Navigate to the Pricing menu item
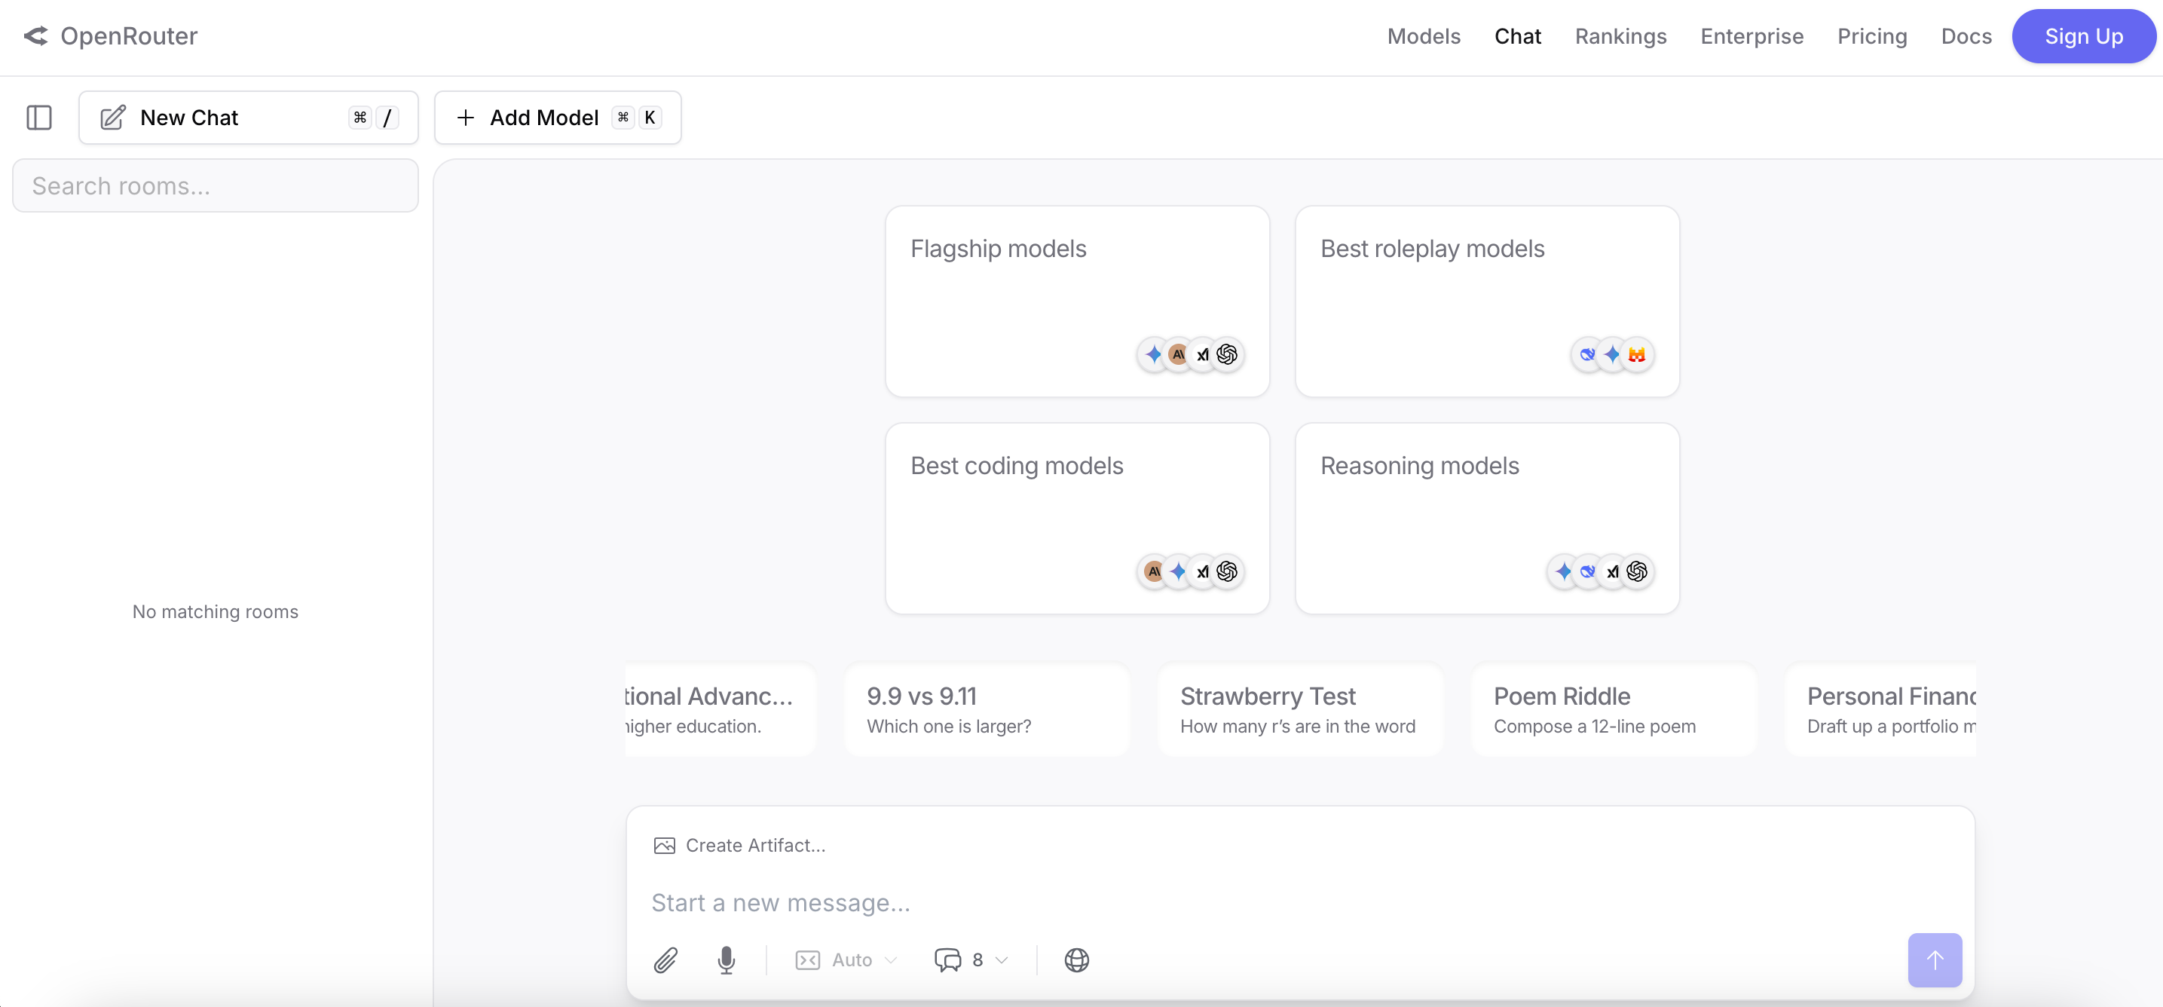 (x=1871, y=36)
